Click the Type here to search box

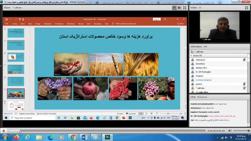(x=33, y=118)
